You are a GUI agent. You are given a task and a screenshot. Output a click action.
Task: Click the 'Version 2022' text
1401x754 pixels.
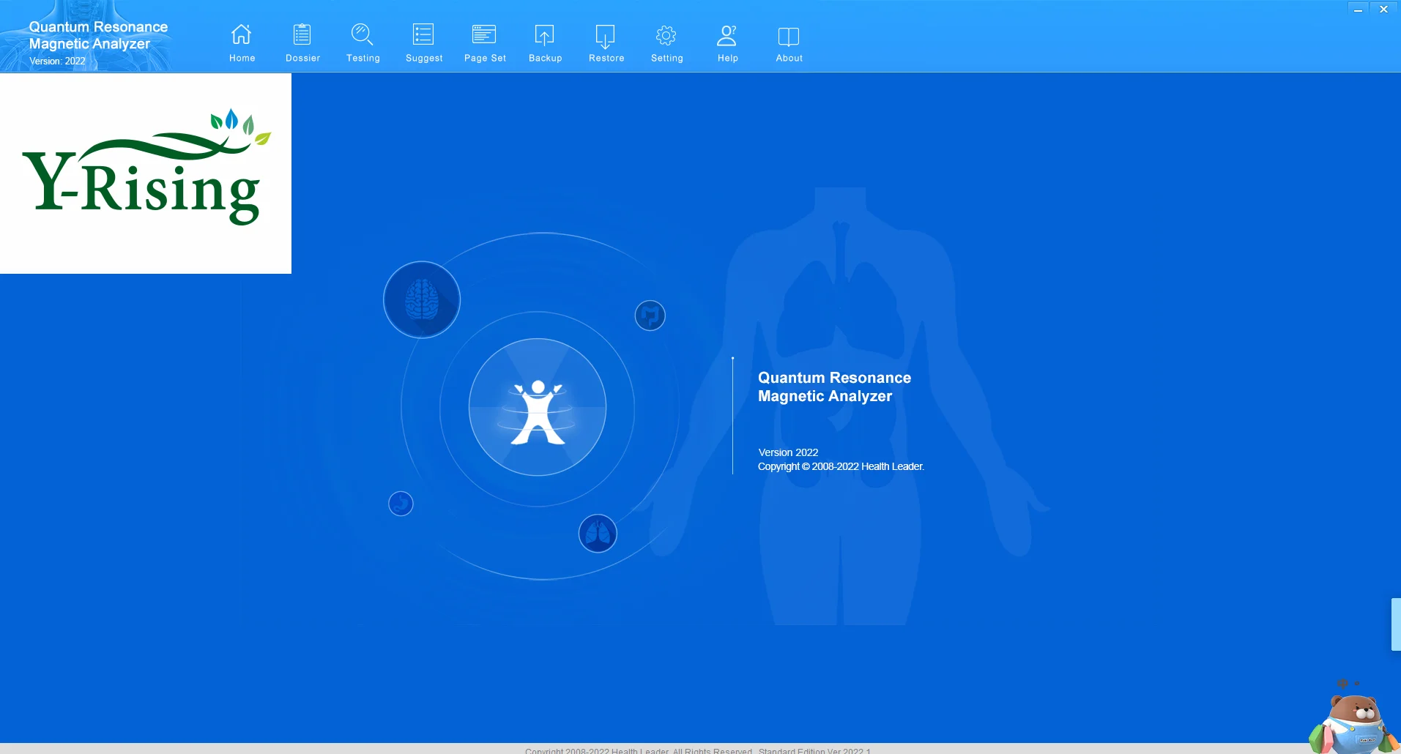point(788,452)
